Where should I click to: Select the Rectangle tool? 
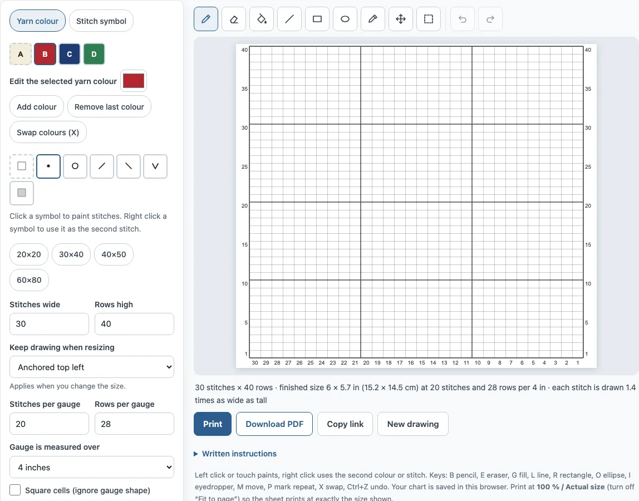[317, 19]
